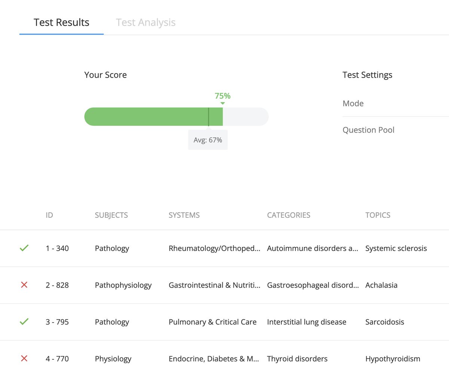Sort by the ID column header

tap(49, 215)
